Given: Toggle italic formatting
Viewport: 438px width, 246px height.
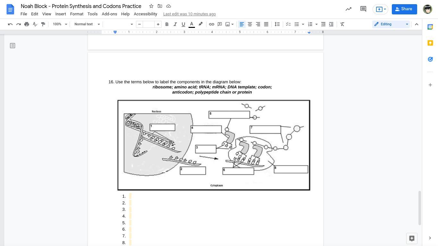Looking at the screenshot, I should coord(175,24).
